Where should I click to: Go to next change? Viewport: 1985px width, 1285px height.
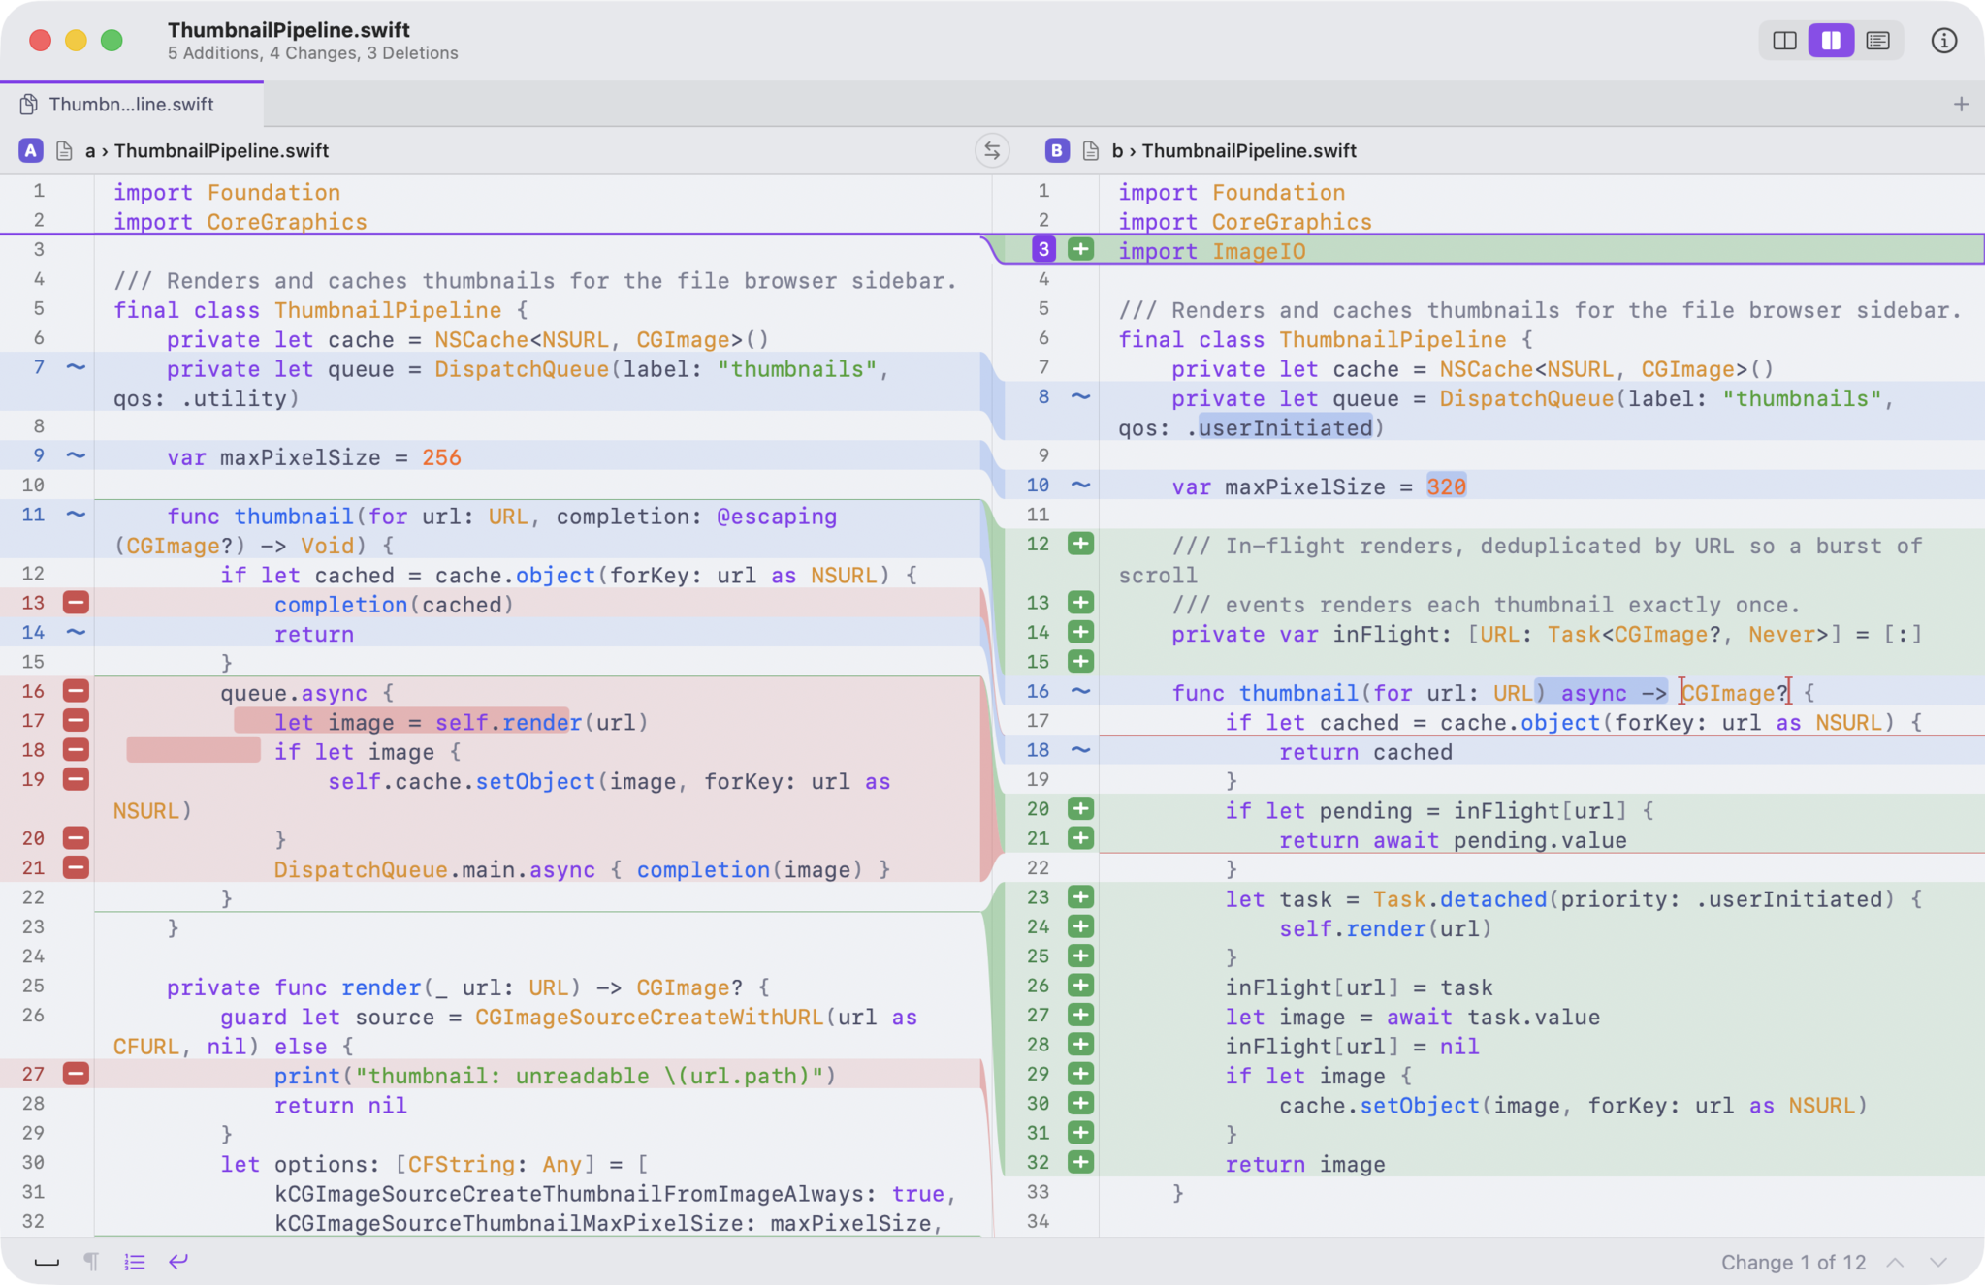tap(1937, 1263)
